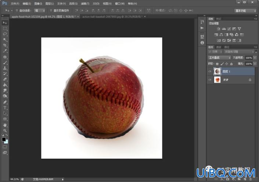Screen dimensions: 259x182
Task: Open the 基本功能 workspace dropdown
Action: tap(245, 11)
